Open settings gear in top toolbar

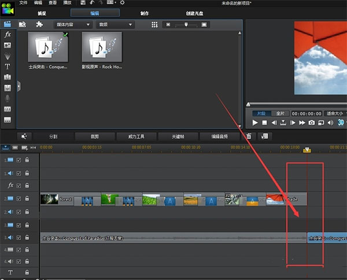[x=122, y=3]
